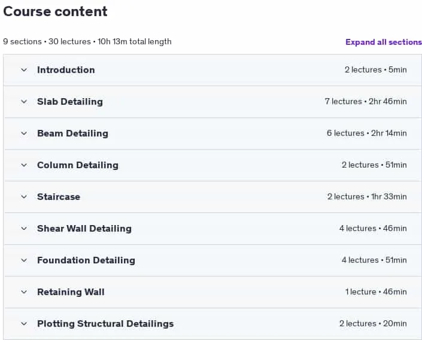The width and height of the screenshot is (422, 340).
Task: Open the Plotting Structural Detailings title
Action: point(105,324)
